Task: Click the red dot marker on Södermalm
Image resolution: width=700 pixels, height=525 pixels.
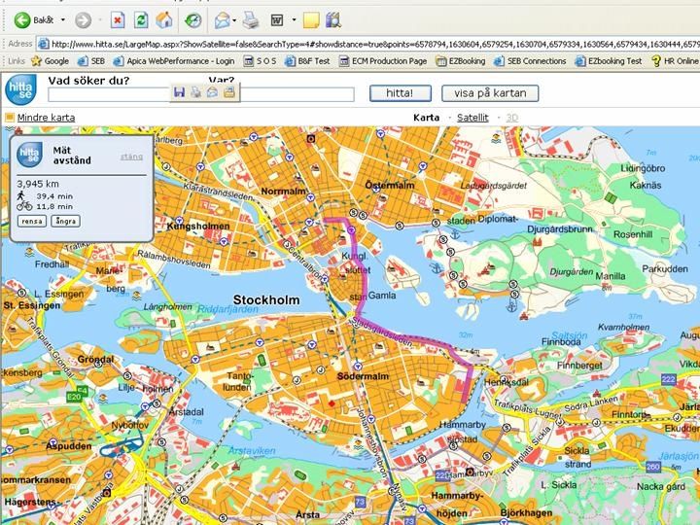Action: click(332, 403)
